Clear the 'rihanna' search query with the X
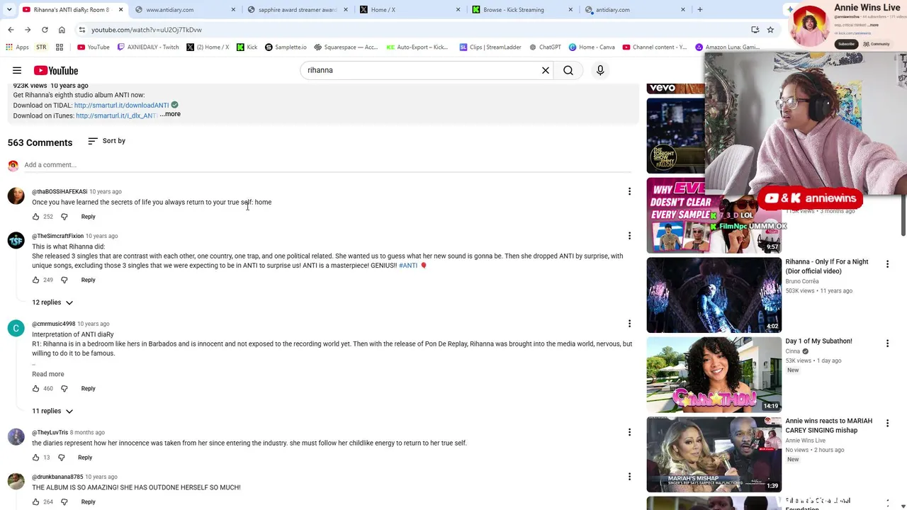The height and width of the screenshot is (510, 907). click(x=546, y=70)
